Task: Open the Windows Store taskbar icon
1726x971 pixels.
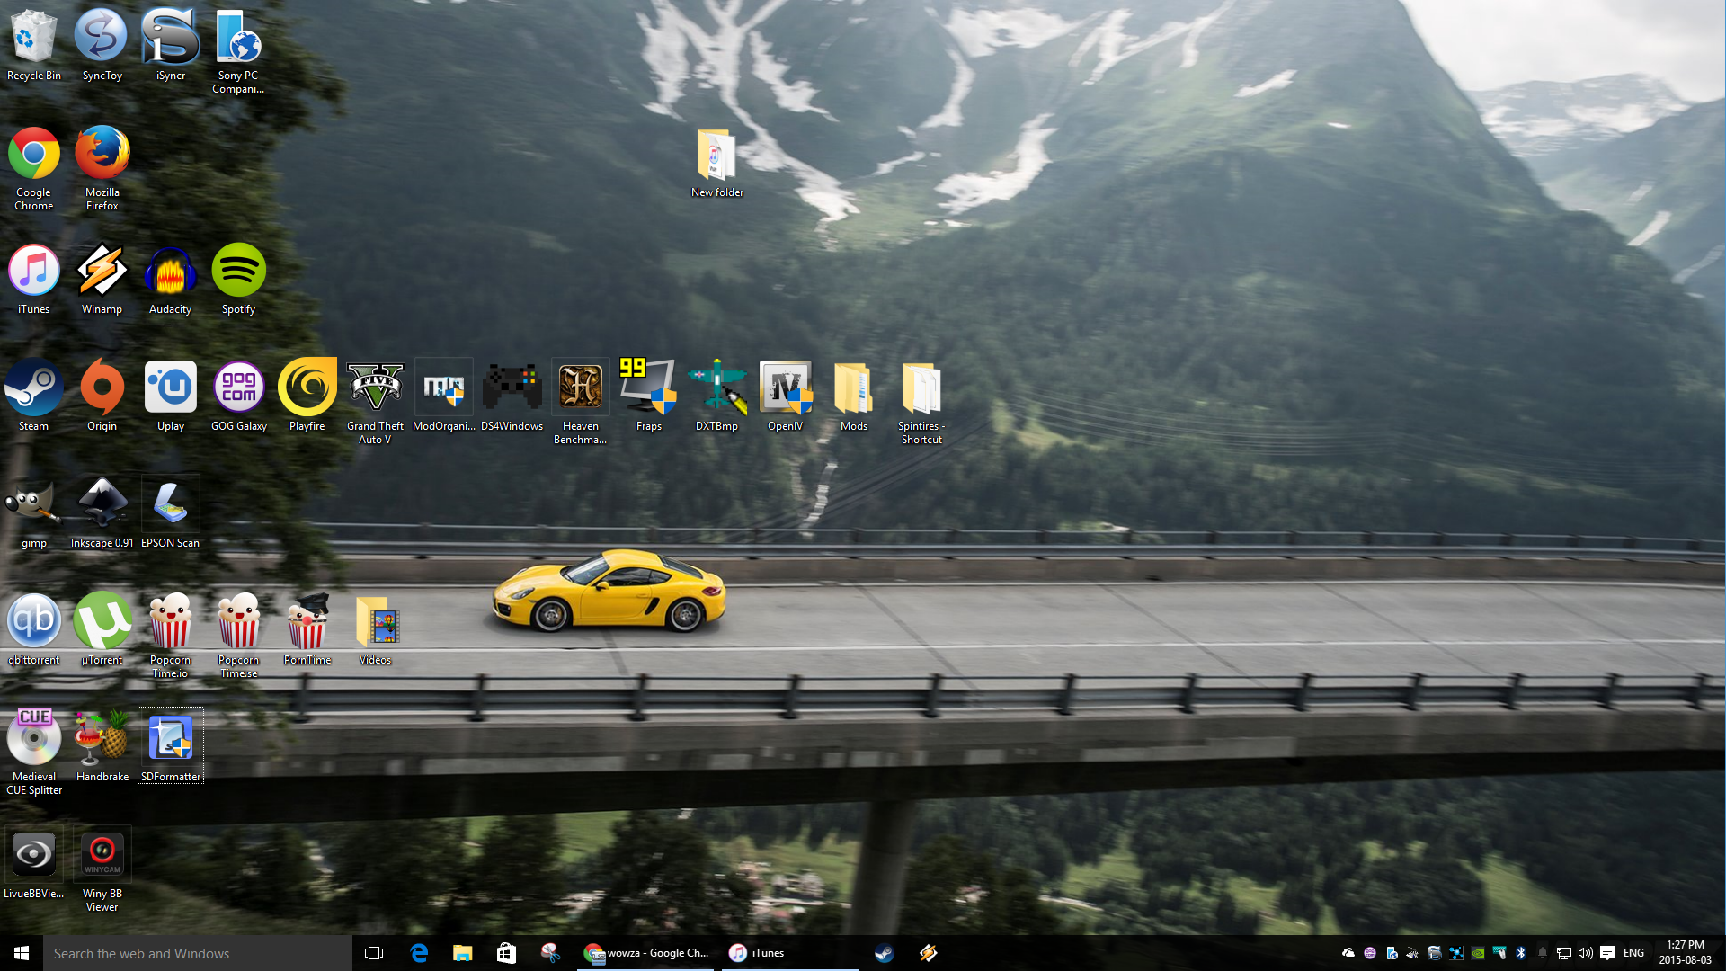Action: coord(506,953)
